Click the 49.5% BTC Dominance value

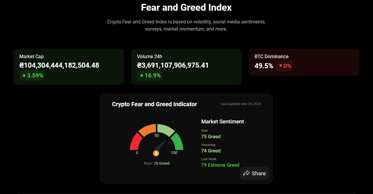click(x=264, y=66)
